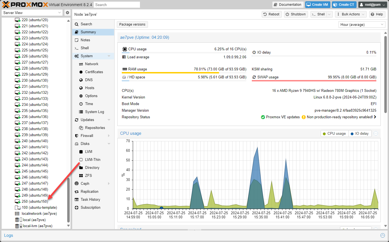The height and width of the screenshot is (242, 389).
Task: Open the Network menu item
Action: point(91,64)
